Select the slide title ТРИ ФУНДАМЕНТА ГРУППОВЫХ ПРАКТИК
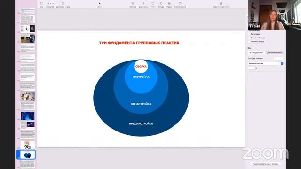This screenshot has height=169, width=301. click(x=139, y=43)
